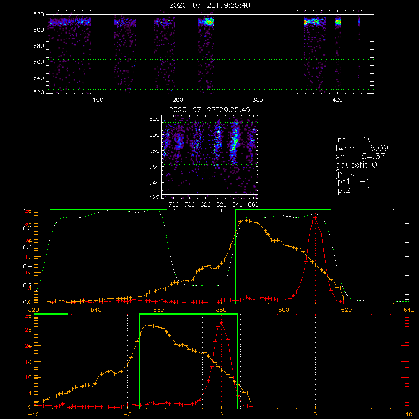The width and height of the screenshot is (419, 419).
Task: Click the red curve peak in the bottom plot
Action: click(x=221, y=323)
